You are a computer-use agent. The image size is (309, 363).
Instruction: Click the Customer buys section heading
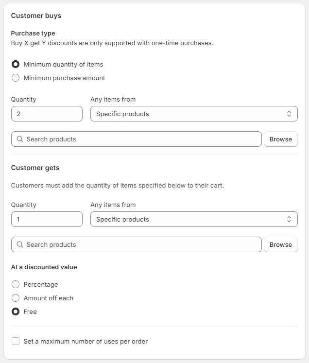[36, 16]
